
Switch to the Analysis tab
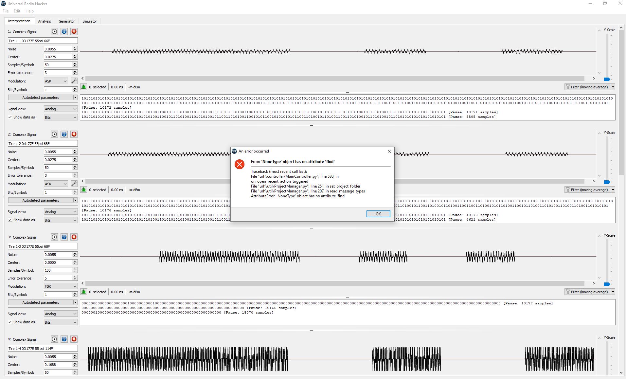45,21
